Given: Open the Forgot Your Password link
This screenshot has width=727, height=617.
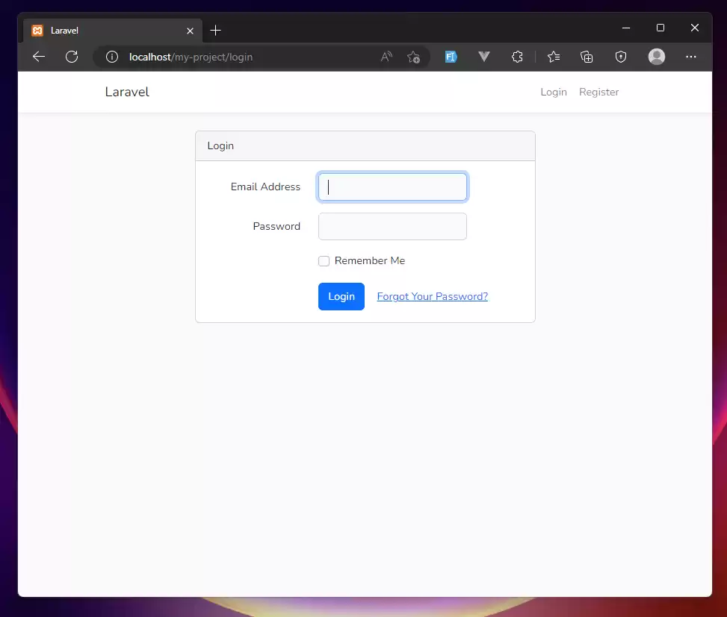Looking at the screenshot, I should click(432, 296).
